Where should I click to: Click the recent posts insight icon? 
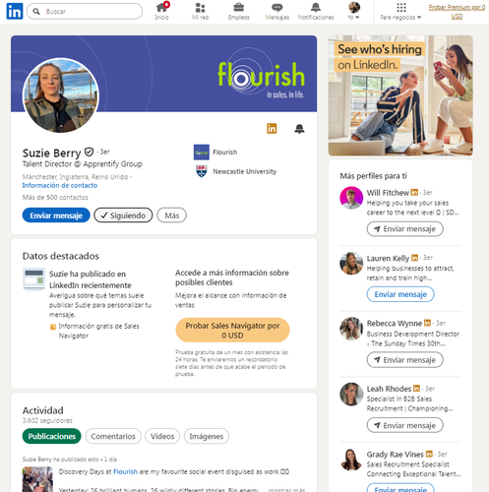click(33, 278)
